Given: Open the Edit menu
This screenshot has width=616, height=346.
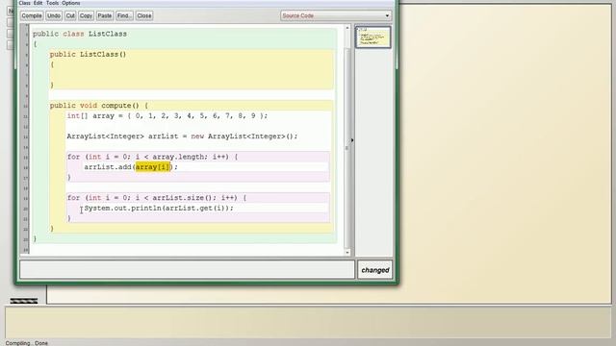Looking at the screenshot, I should coord(38,3).
